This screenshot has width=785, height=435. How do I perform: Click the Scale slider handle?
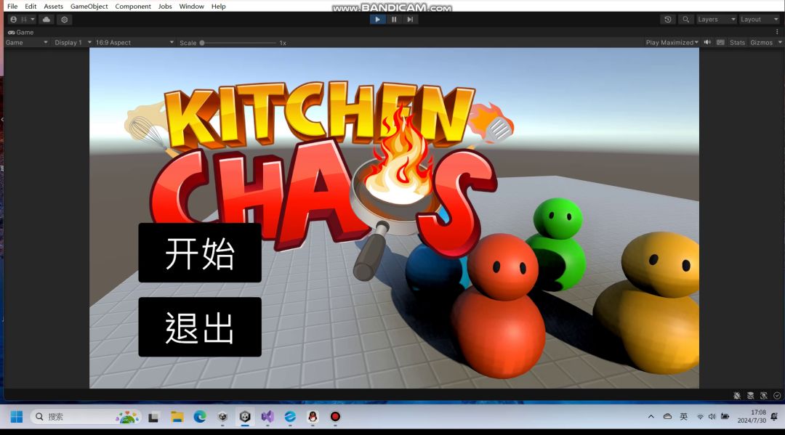(202, 43)
